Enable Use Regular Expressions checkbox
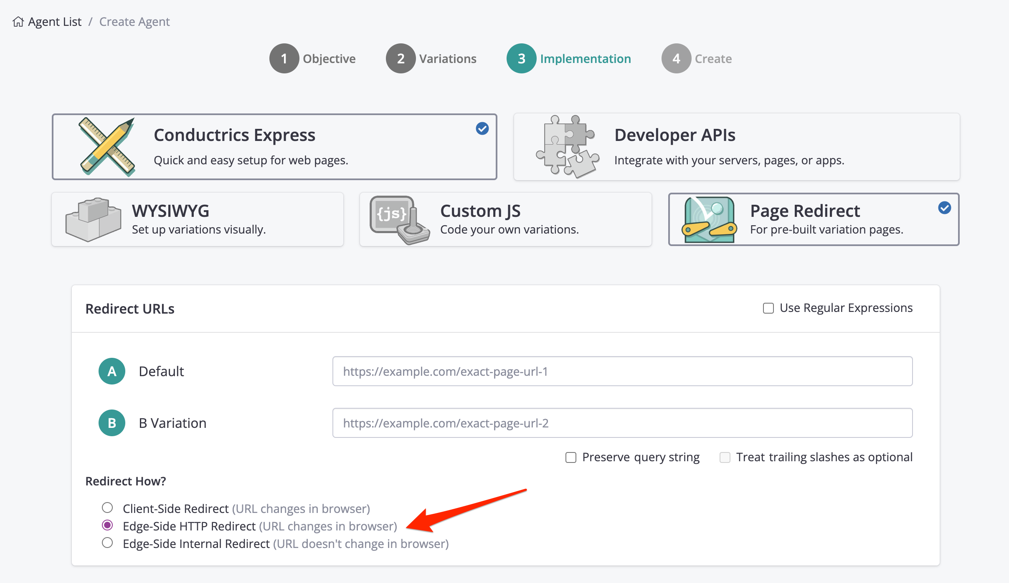 [x=768, y=308]
